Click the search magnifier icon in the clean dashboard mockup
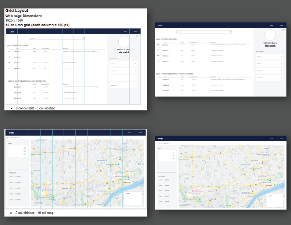 click(231, 32)
